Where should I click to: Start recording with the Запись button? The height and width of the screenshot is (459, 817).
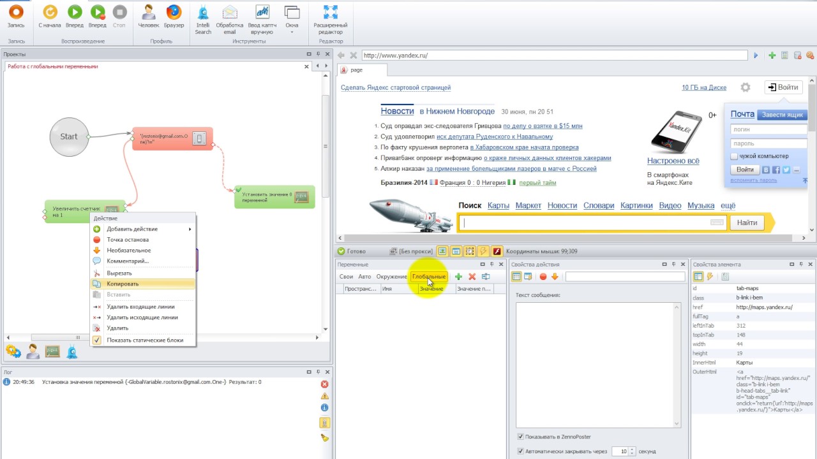pos(16,17)
